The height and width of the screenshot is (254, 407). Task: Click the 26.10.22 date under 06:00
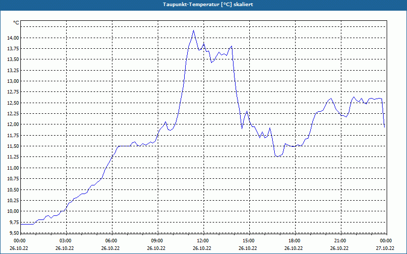tap(110, 248)
